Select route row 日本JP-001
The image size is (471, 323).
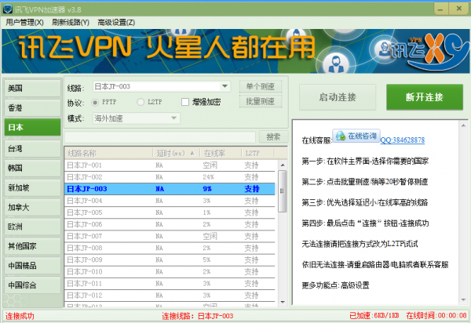(170, 165)
